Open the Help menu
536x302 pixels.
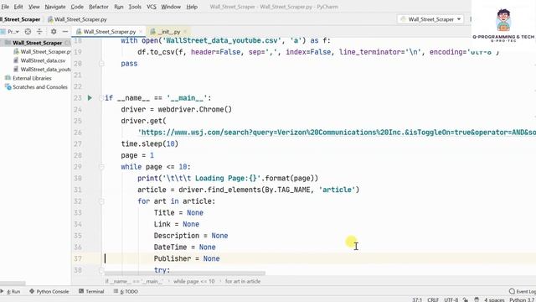[x=192, y=7]
